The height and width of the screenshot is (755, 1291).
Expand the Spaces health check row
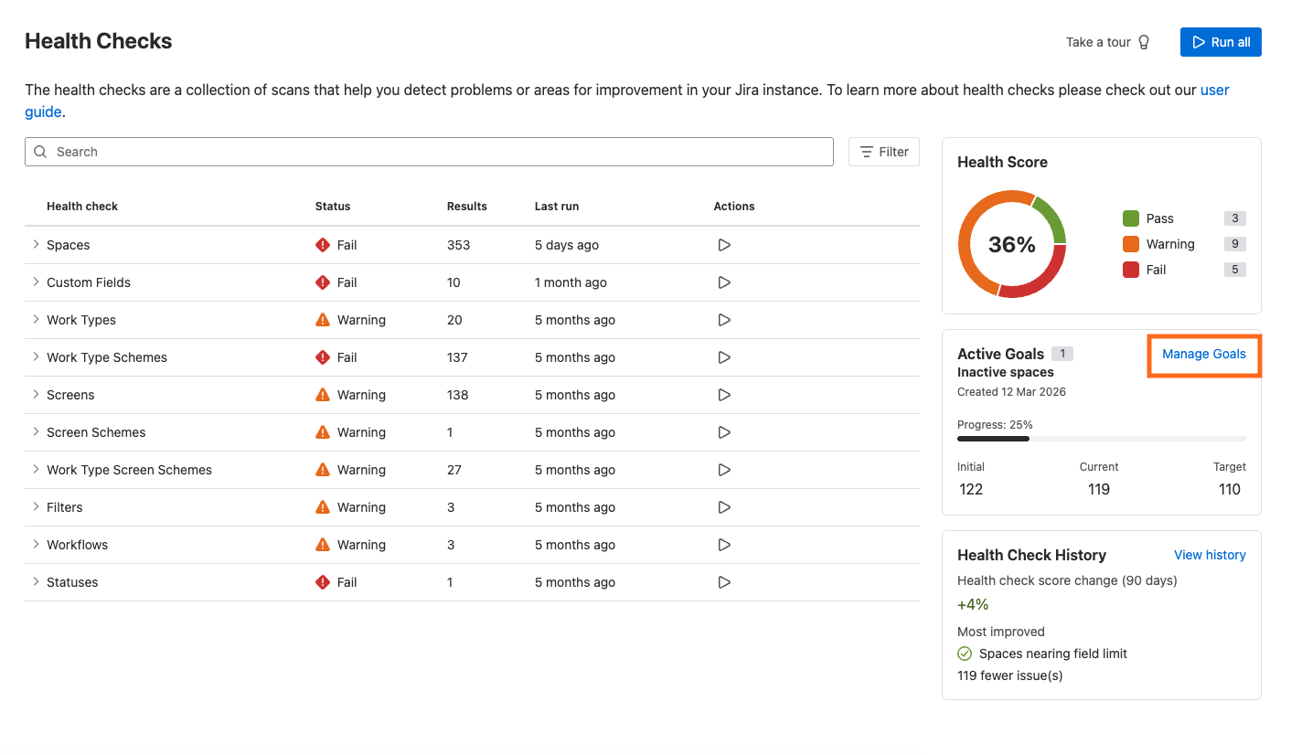coord(37,245)
